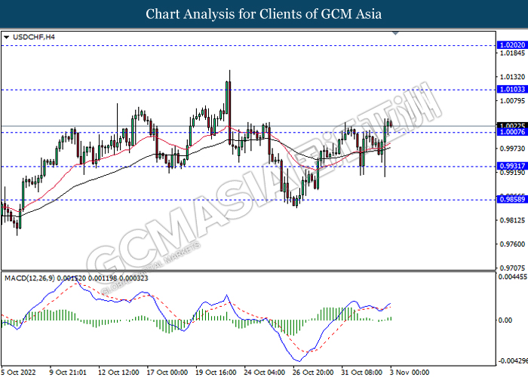Screen dimensions: 528x377
Task: Click the 26 Oct 20:00 time label
Action: pos(313,372)
